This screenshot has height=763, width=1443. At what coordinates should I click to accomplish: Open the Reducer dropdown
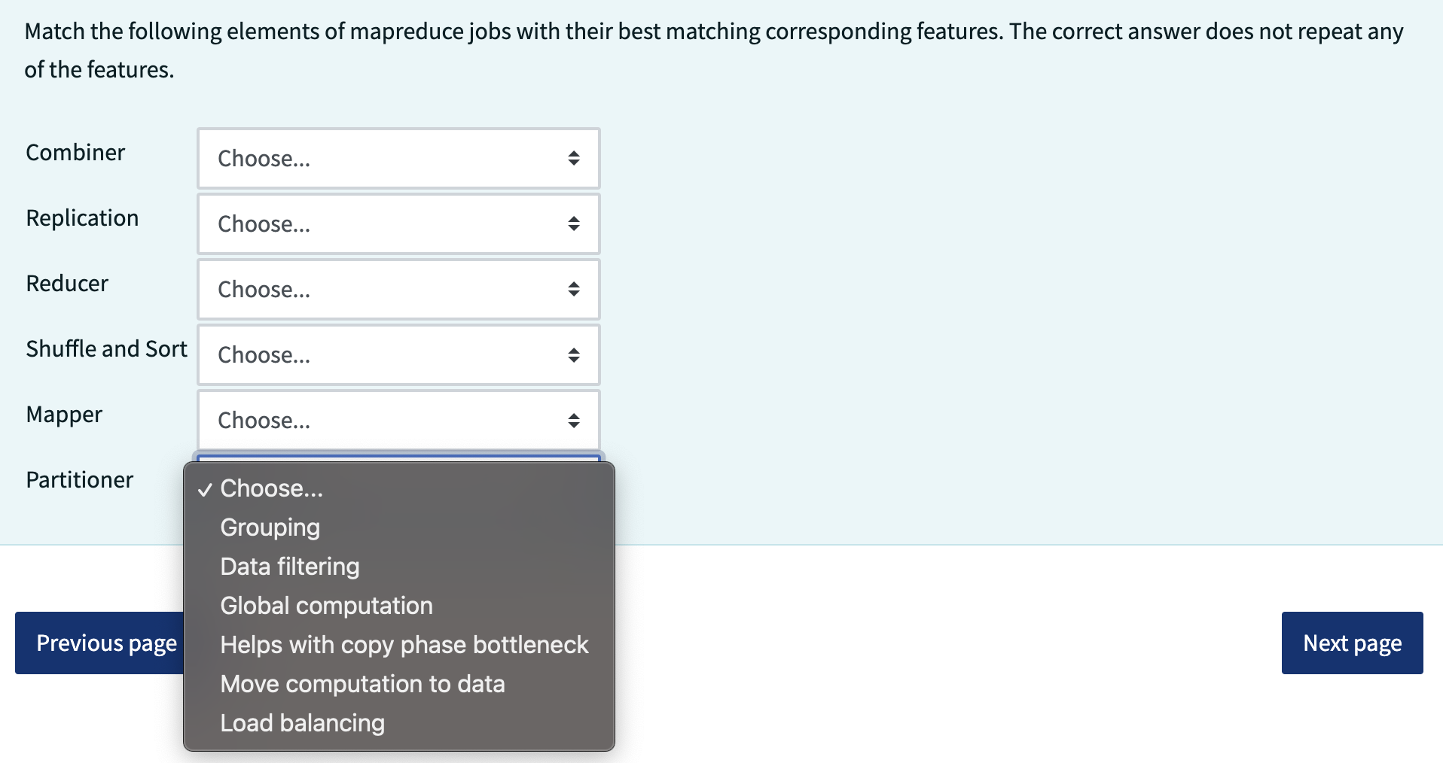[398, 289]
